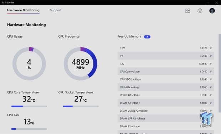
Task: Select the CPU AUX voltage row
Action: pos(166,87)
